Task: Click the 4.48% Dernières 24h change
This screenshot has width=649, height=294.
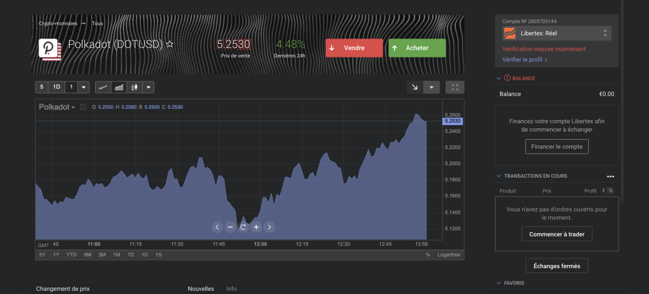Action: (x=290, y=44)
